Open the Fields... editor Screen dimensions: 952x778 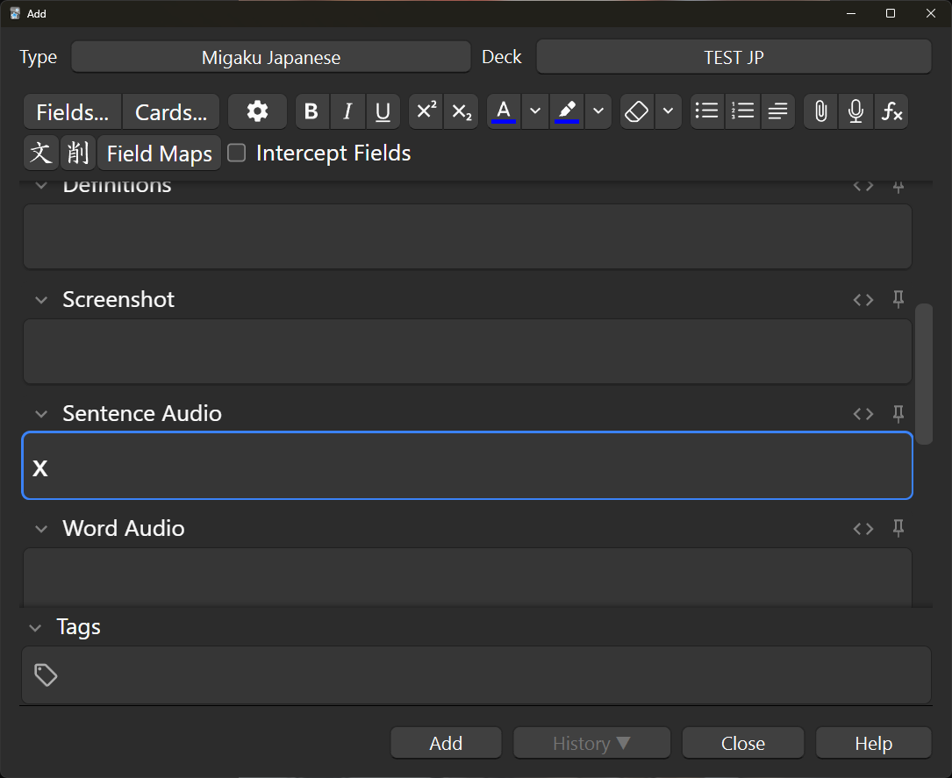[x=73, y=112]
